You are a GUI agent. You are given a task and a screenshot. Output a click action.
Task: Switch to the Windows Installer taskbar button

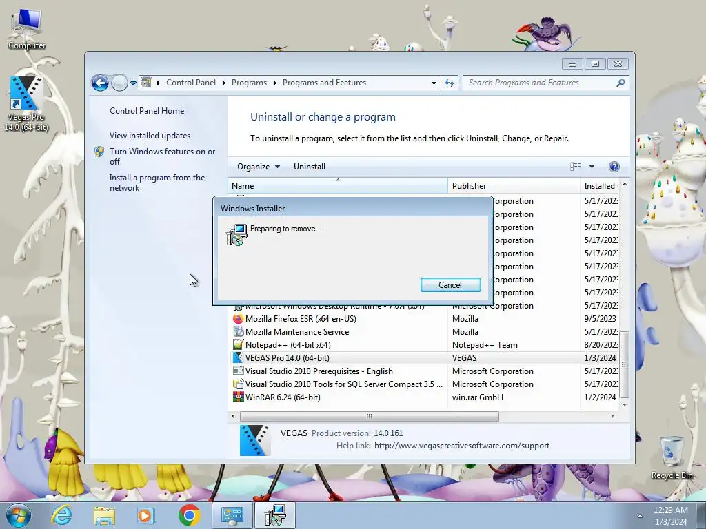click(275, 515)
